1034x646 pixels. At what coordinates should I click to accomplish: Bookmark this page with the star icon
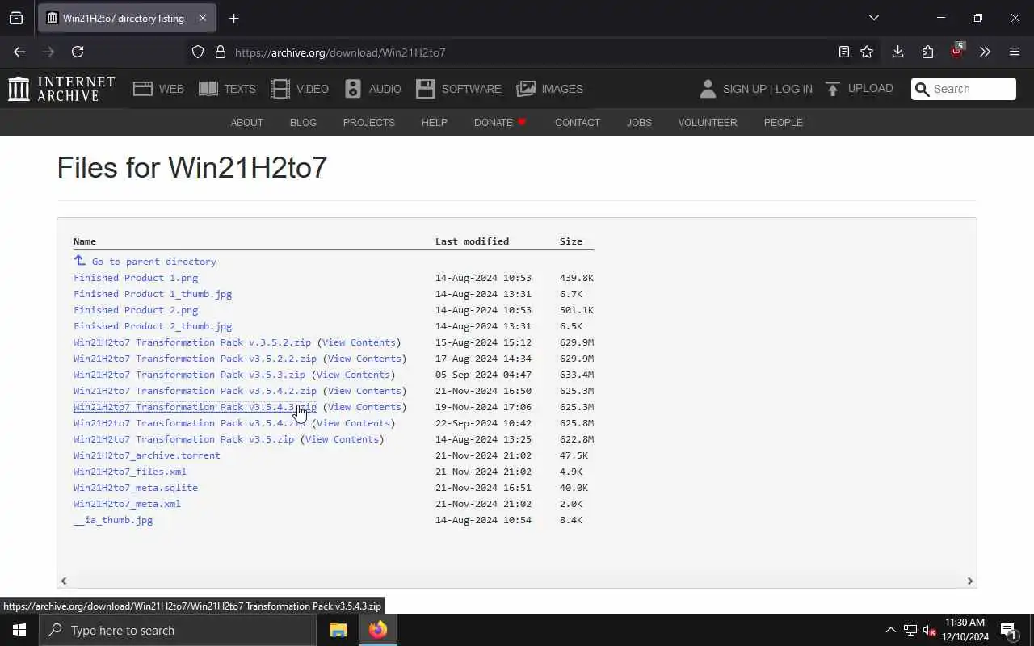[867, 52]
